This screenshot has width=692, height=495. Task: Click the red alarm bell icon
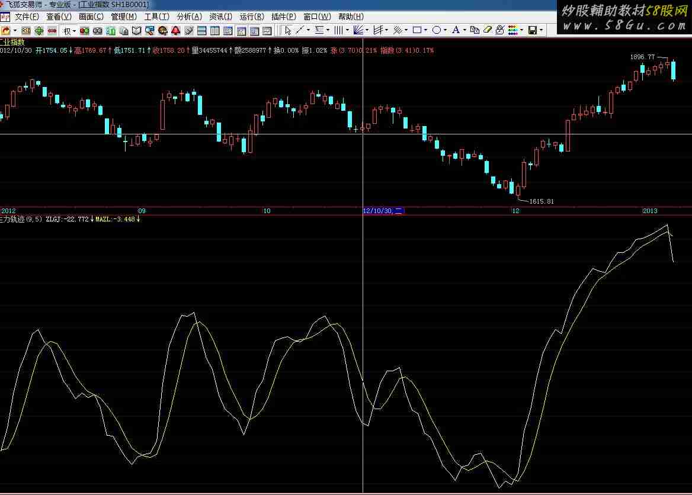175,30
